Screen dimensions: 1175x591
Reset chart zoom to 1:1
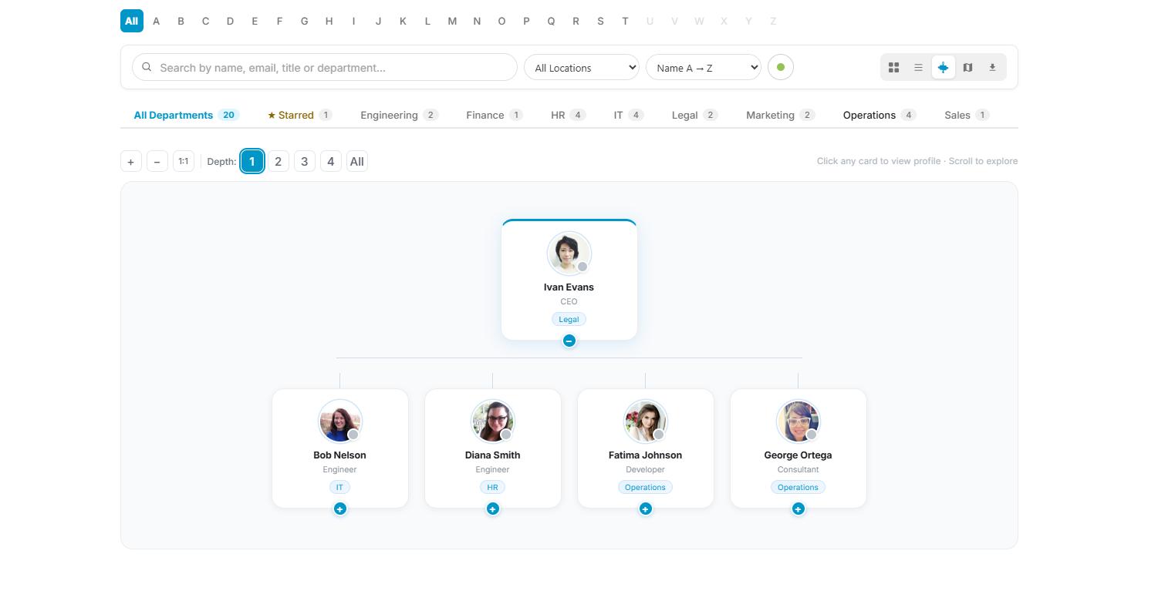coord(184,161)
